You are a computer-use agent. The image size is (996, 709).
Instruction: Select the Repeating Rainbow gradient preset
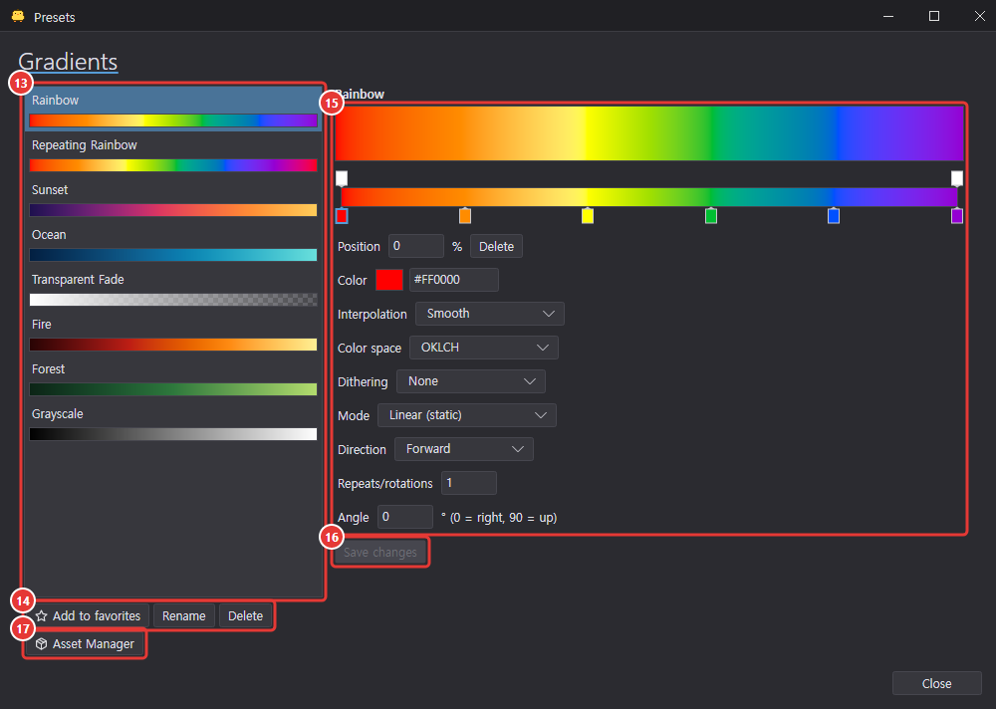172,155
